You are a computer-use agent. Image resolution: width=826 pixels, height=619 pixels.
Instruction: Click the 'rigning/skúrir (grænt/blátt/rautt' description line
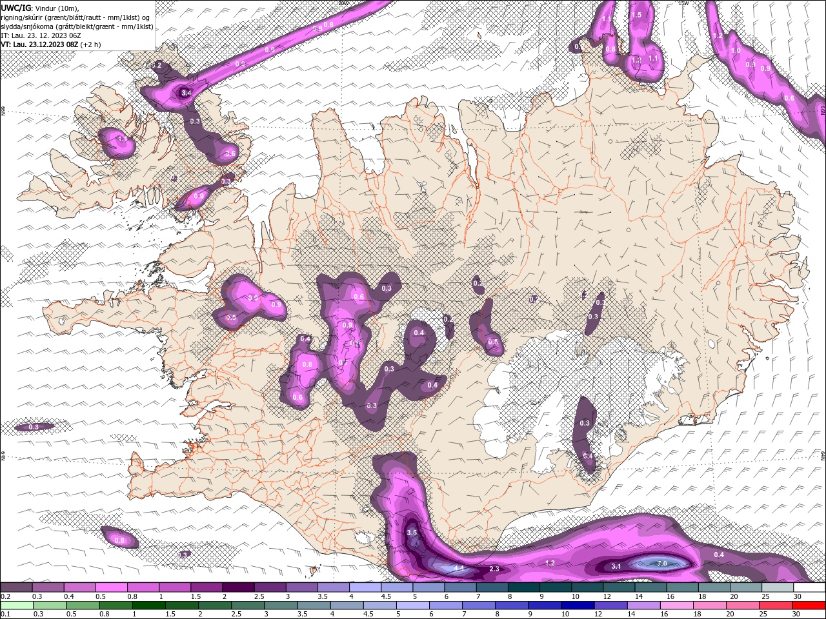click(77, 17)
